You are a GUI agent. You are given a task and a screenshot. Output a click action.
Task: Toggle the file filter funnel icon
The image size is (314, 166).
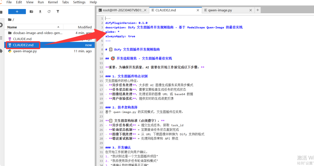(x=58, y=12)
